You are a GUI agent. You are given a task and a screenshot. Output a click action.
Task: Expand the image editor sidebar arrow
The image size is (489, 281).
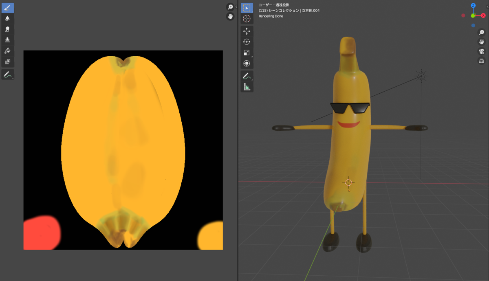(236, 7)
